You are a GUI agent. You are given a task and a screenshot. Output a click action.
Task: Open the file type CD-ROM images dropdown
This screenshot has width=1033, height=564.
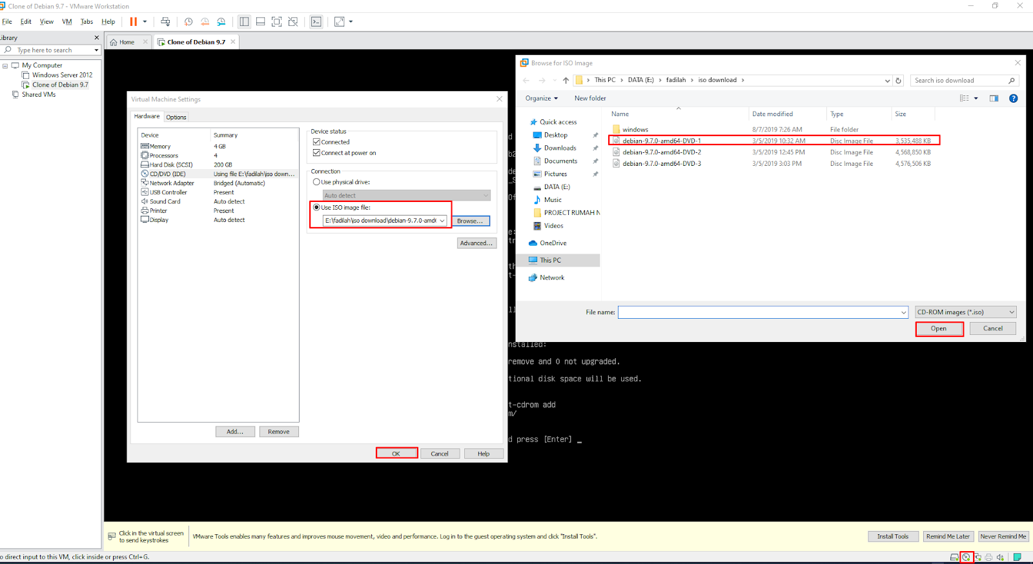click(x=966, y=312)
